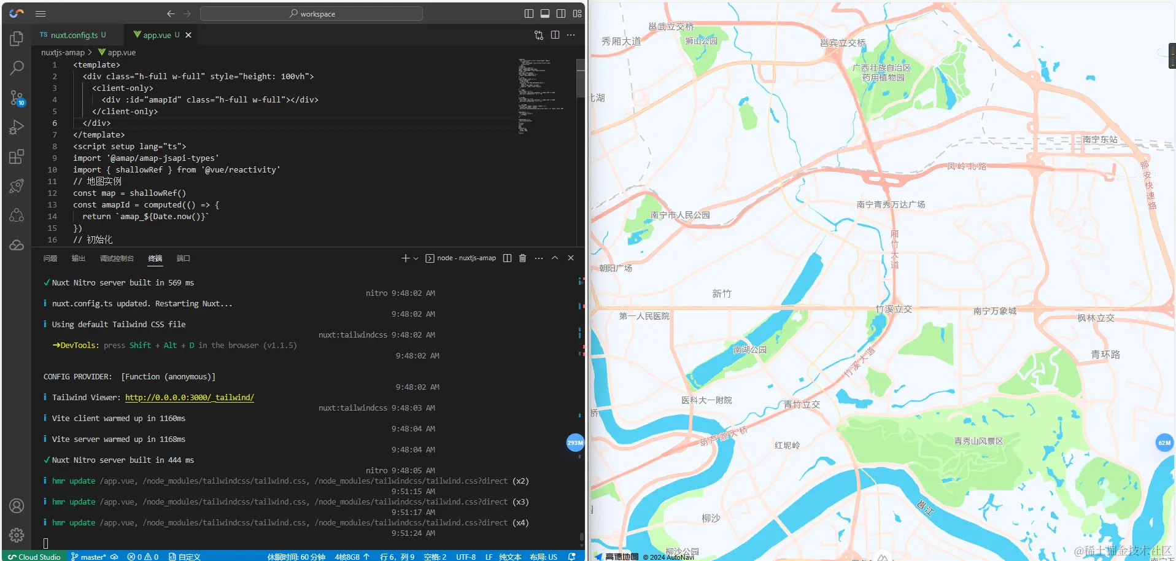Switch to the 输出 panel tab
1176x561 pixels.
pyautogui.click(x=78, y=258)
